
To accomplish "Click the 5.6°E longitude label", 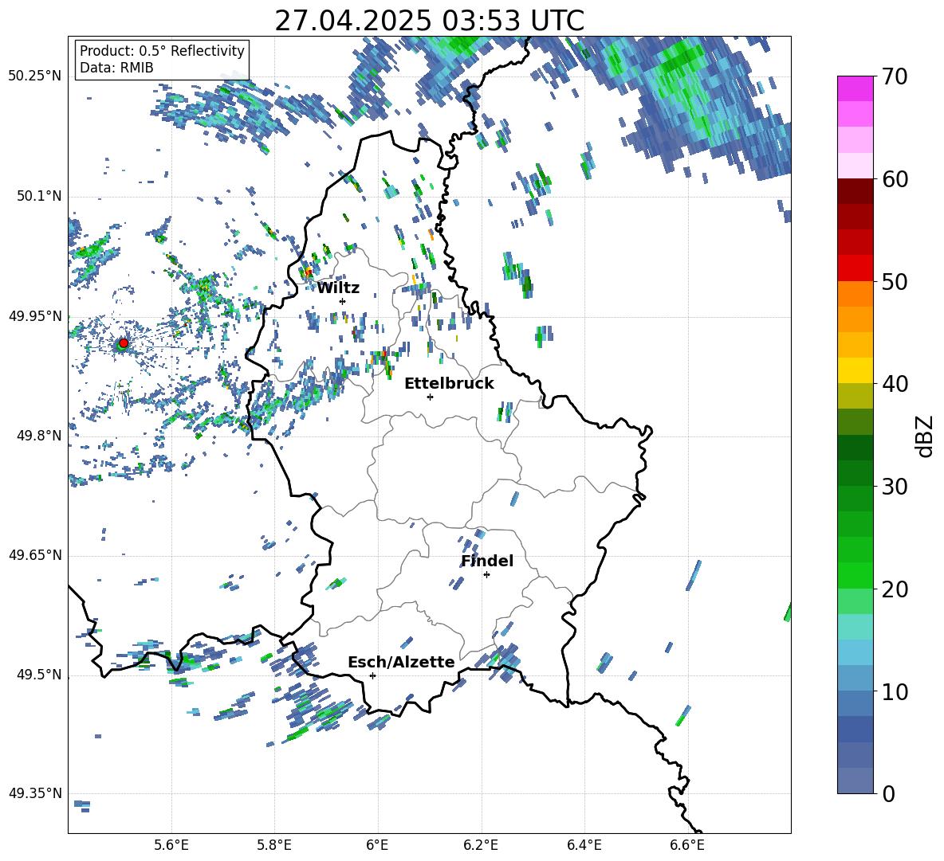I will point(171,845).
